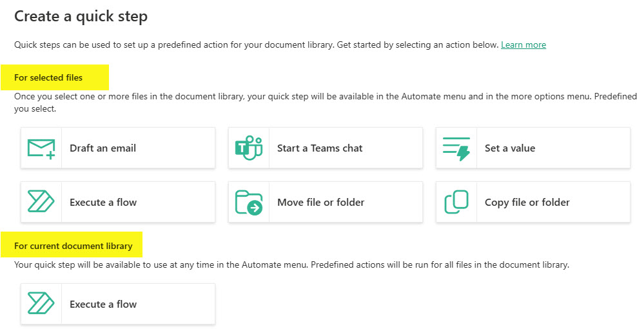Select the Copy file or folder label
The height and width of the screenshot is (329, 637).
pos(527,203)
